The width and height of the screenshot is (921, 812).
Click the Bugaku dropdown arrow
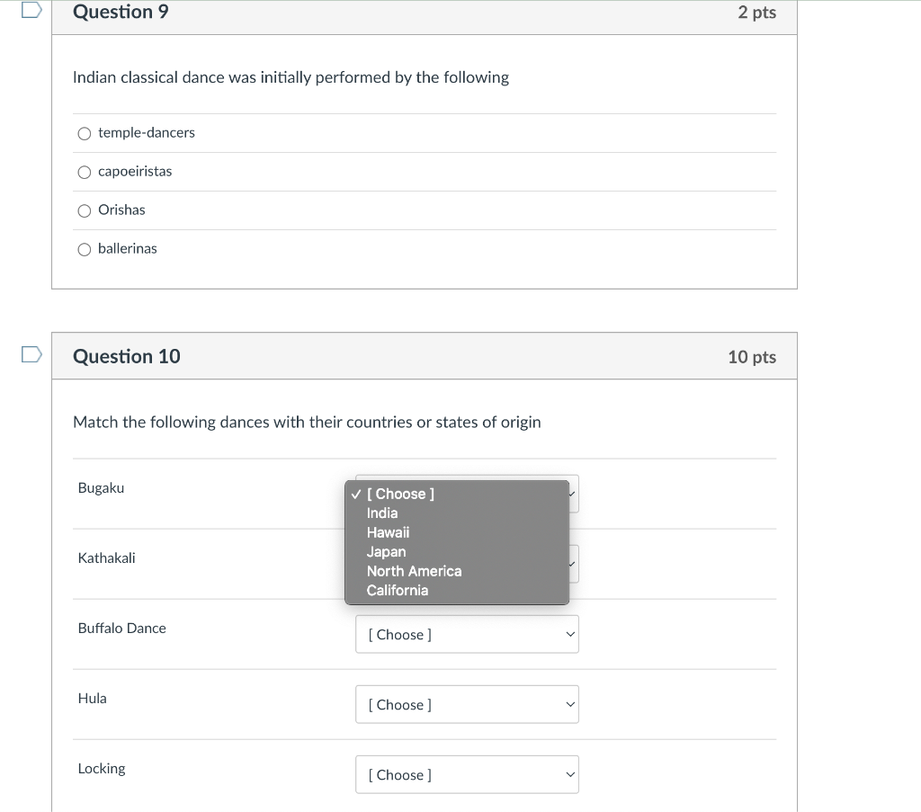(572, 494)
